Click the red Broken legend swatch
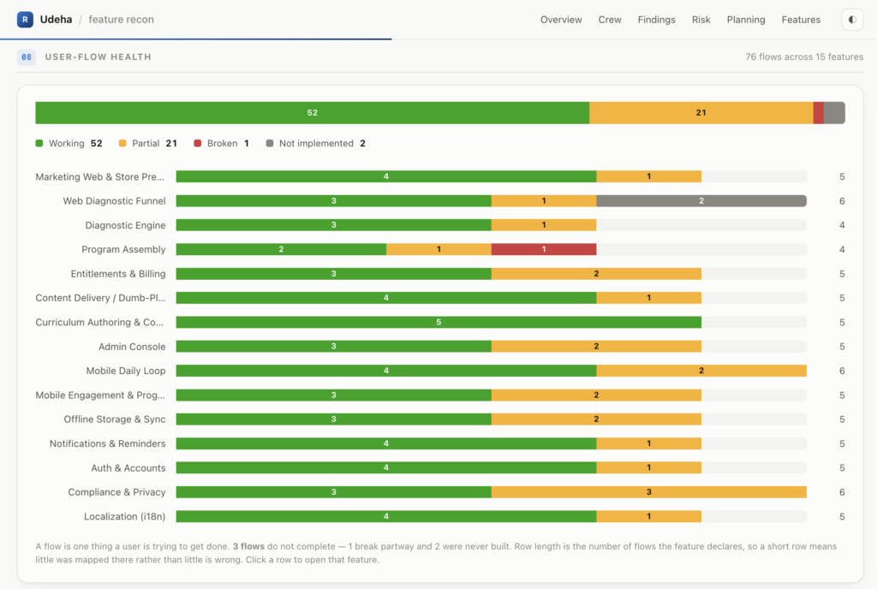This screenshot has width=877, height=589. [198, 144]
